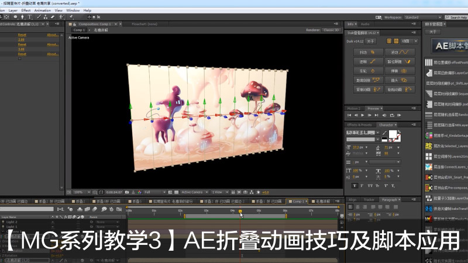
Task: Click the current time indicator marker
Action: (240, 212)
